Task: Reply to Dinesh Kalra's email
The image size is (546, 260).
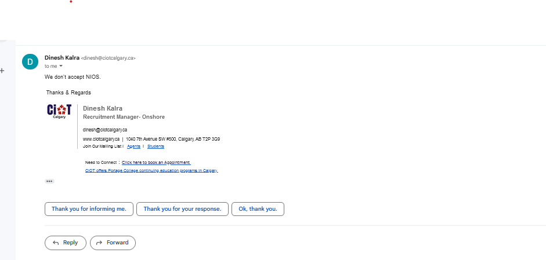Action: tap(66, 243)
